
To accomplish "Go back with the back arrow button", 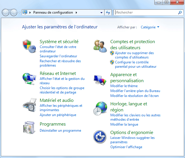I will click(x=6, y=12).
